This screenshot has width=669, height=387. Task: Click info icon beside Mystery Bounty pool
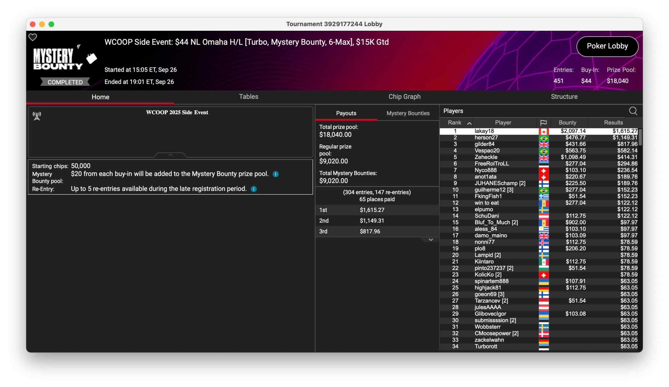275,174
